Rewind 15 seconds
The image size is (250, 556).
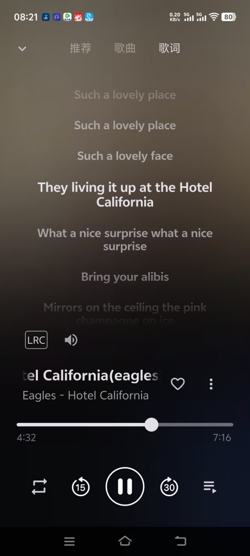[x=80, y=486]
